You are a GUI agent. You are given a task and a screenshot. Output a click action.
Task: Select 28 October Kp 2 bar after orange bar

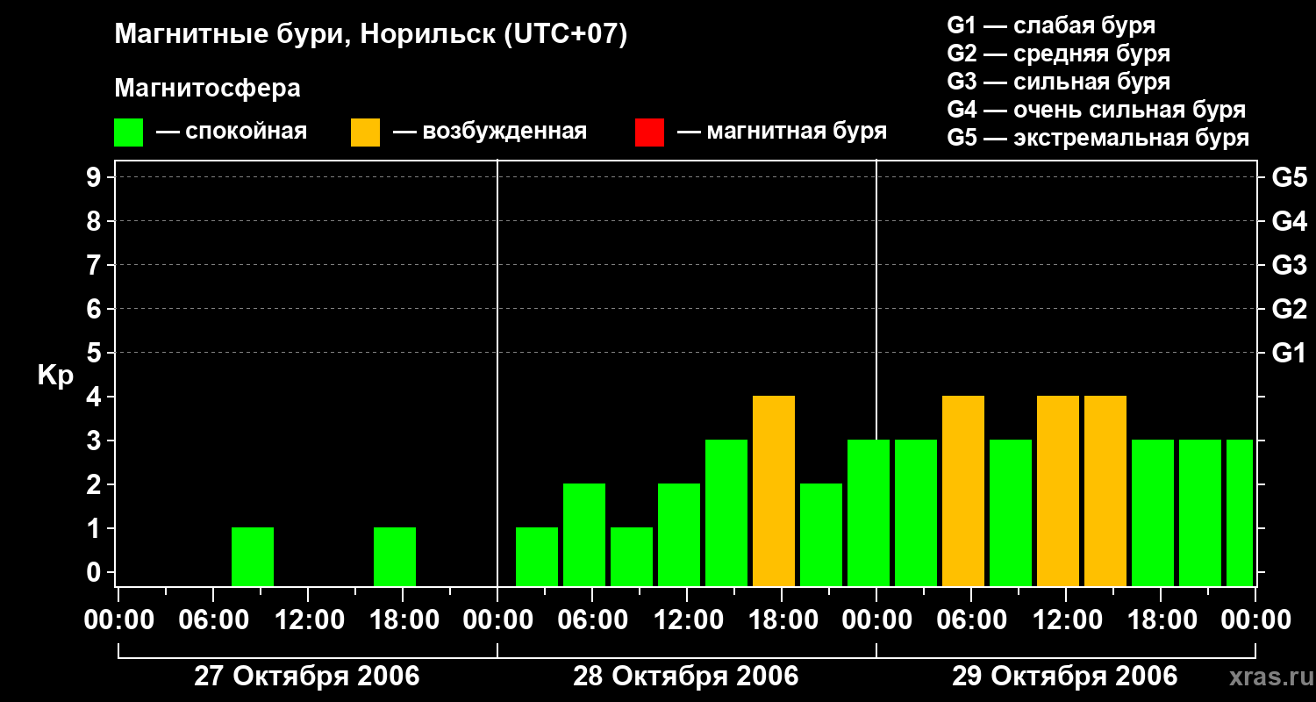[821, 534]
